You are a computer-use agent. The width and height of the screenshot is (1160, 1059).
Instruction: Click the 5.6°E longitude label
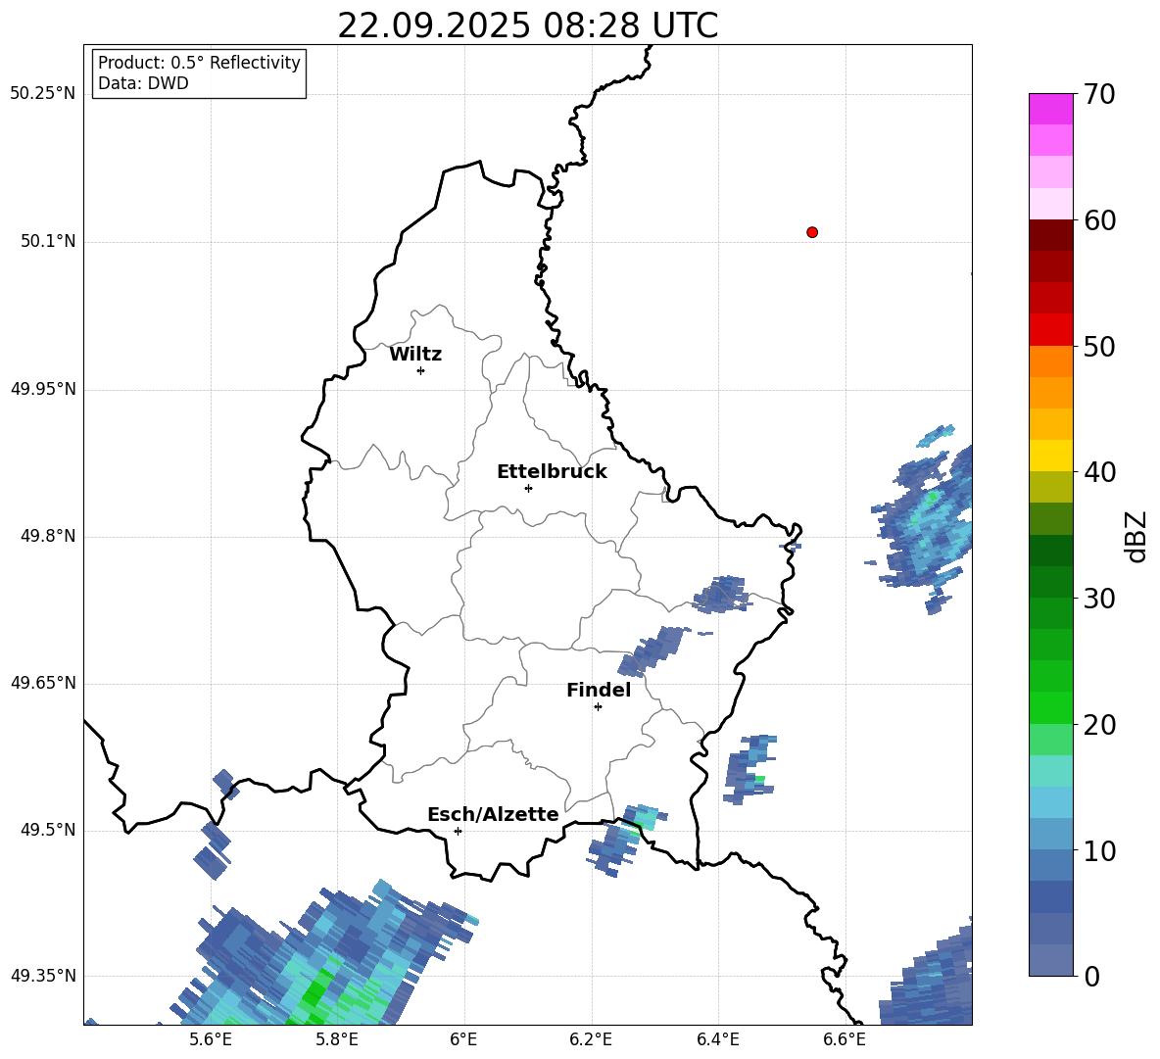coord(211,1039)
